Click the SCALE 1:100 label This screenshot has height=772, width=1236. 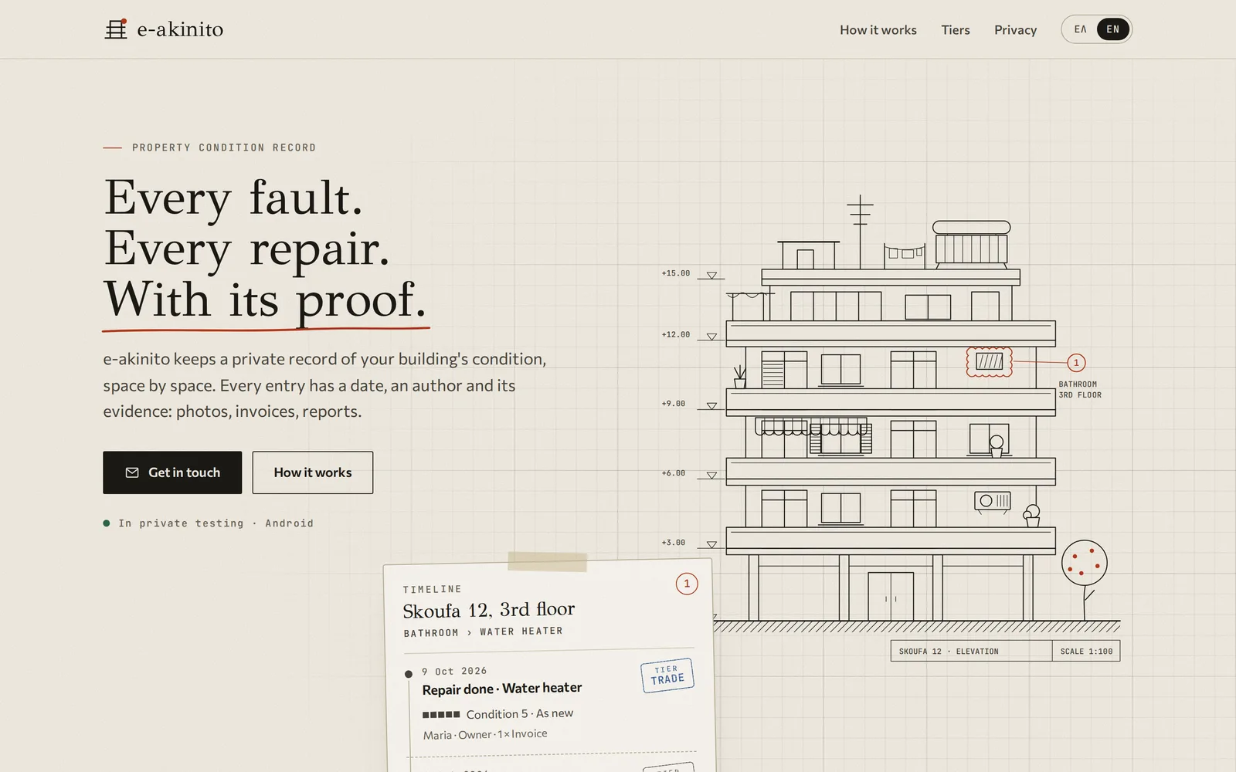click(1086, 652)
